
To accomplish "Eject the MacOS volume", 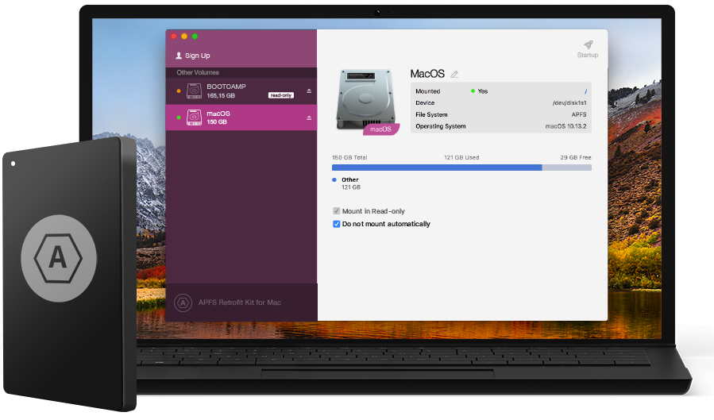I will [x=309, y=118].
